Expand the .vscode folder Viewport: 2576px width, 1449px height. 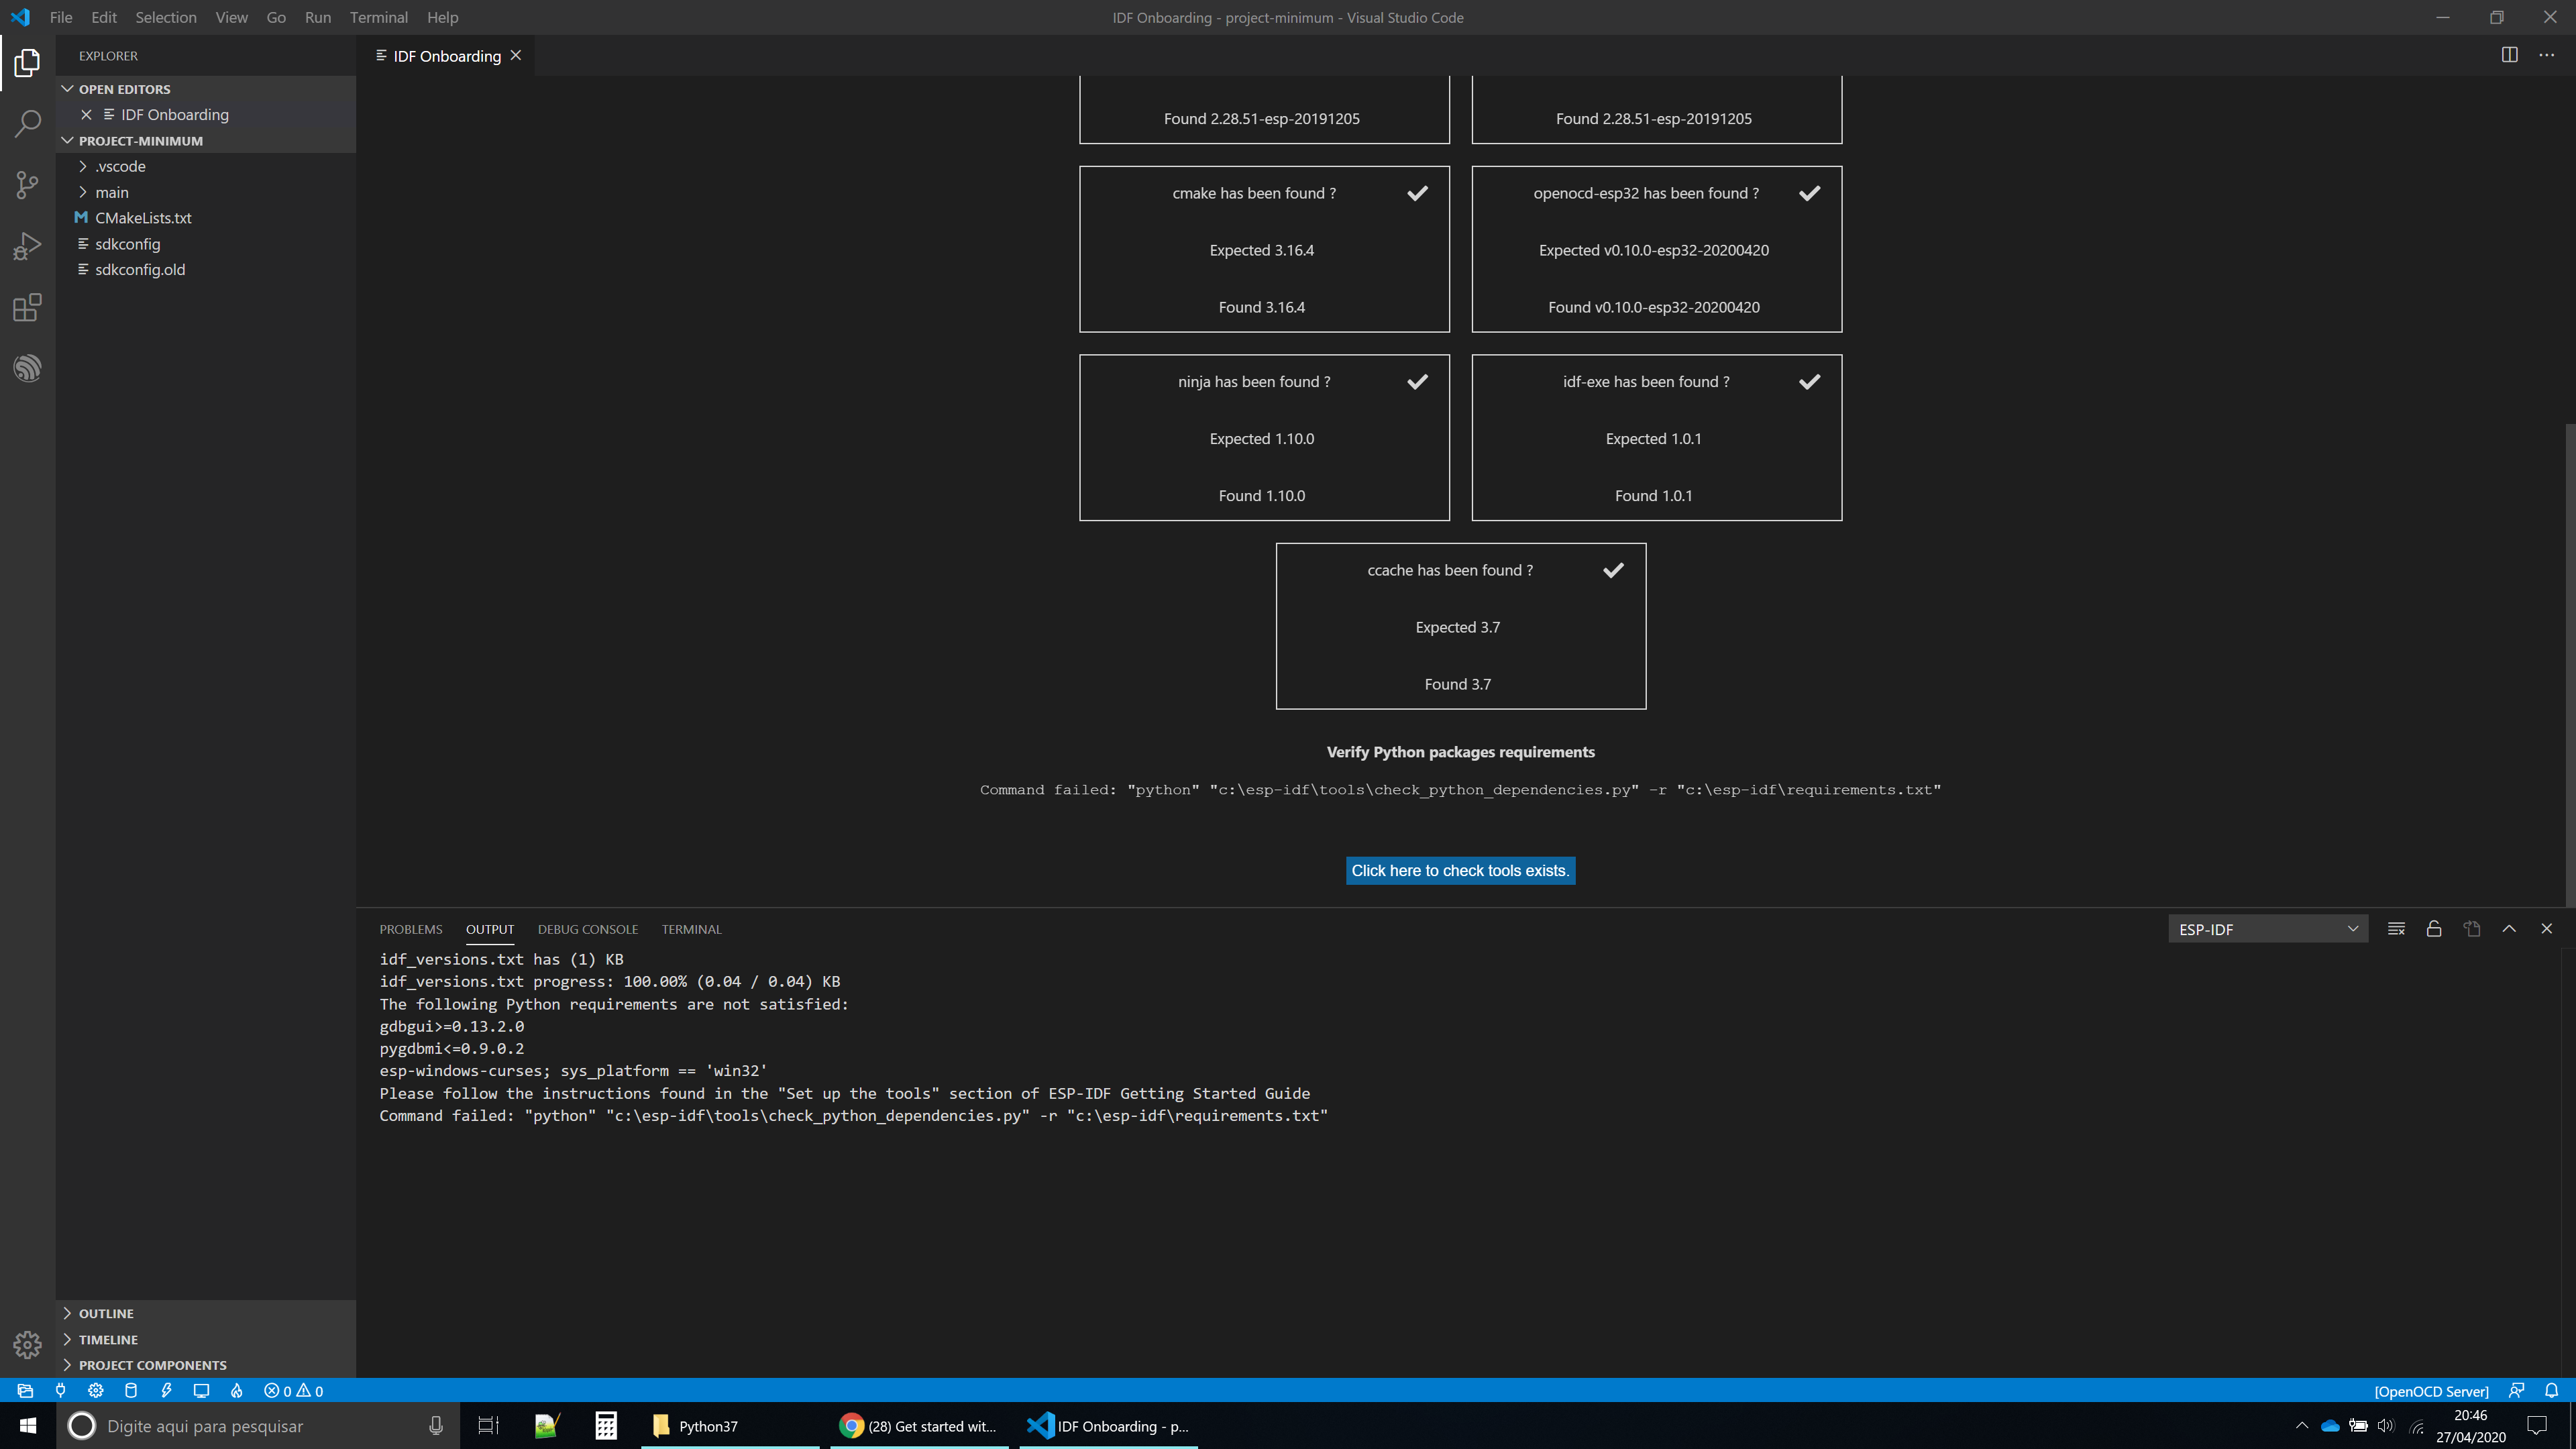tap(119, 166)
